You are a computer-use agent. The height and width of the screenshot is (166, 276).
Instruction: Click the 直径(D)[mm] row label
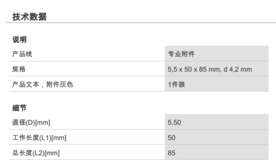(31, 123)
